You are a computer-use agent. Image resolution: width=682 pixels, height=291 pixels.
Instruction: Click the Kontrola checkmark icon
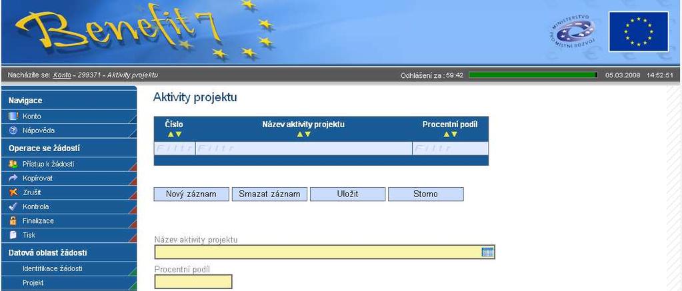click(x=13, y=206)
